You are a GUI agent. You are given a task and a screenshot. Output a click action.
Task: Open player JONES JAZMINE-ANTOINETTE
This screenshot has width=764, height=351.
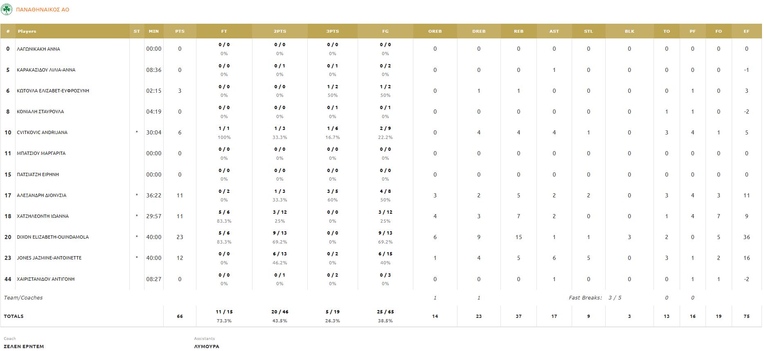point(49,258)
